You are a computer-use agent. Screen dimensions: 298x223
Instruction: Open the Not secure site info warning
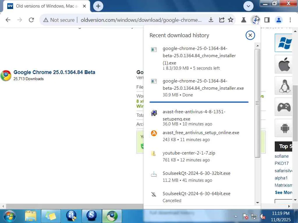click(x=59, y=20)
